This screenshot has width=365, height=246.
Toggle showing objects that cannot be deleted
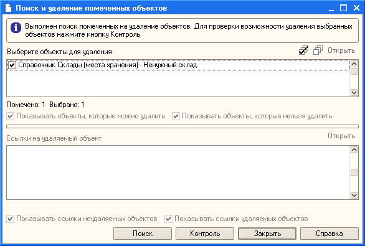pyautogui.click(x=176, y=116)
